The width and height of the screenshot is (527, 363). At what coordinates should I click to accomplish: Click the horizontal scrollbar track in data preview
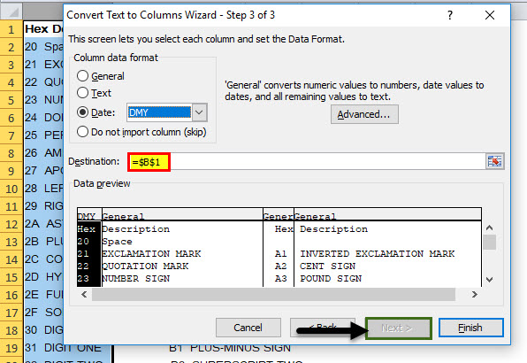pos(273,294)
